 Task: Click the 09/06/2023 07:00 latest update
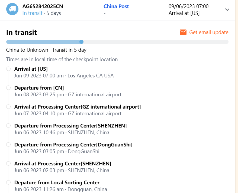click(188, 6)
